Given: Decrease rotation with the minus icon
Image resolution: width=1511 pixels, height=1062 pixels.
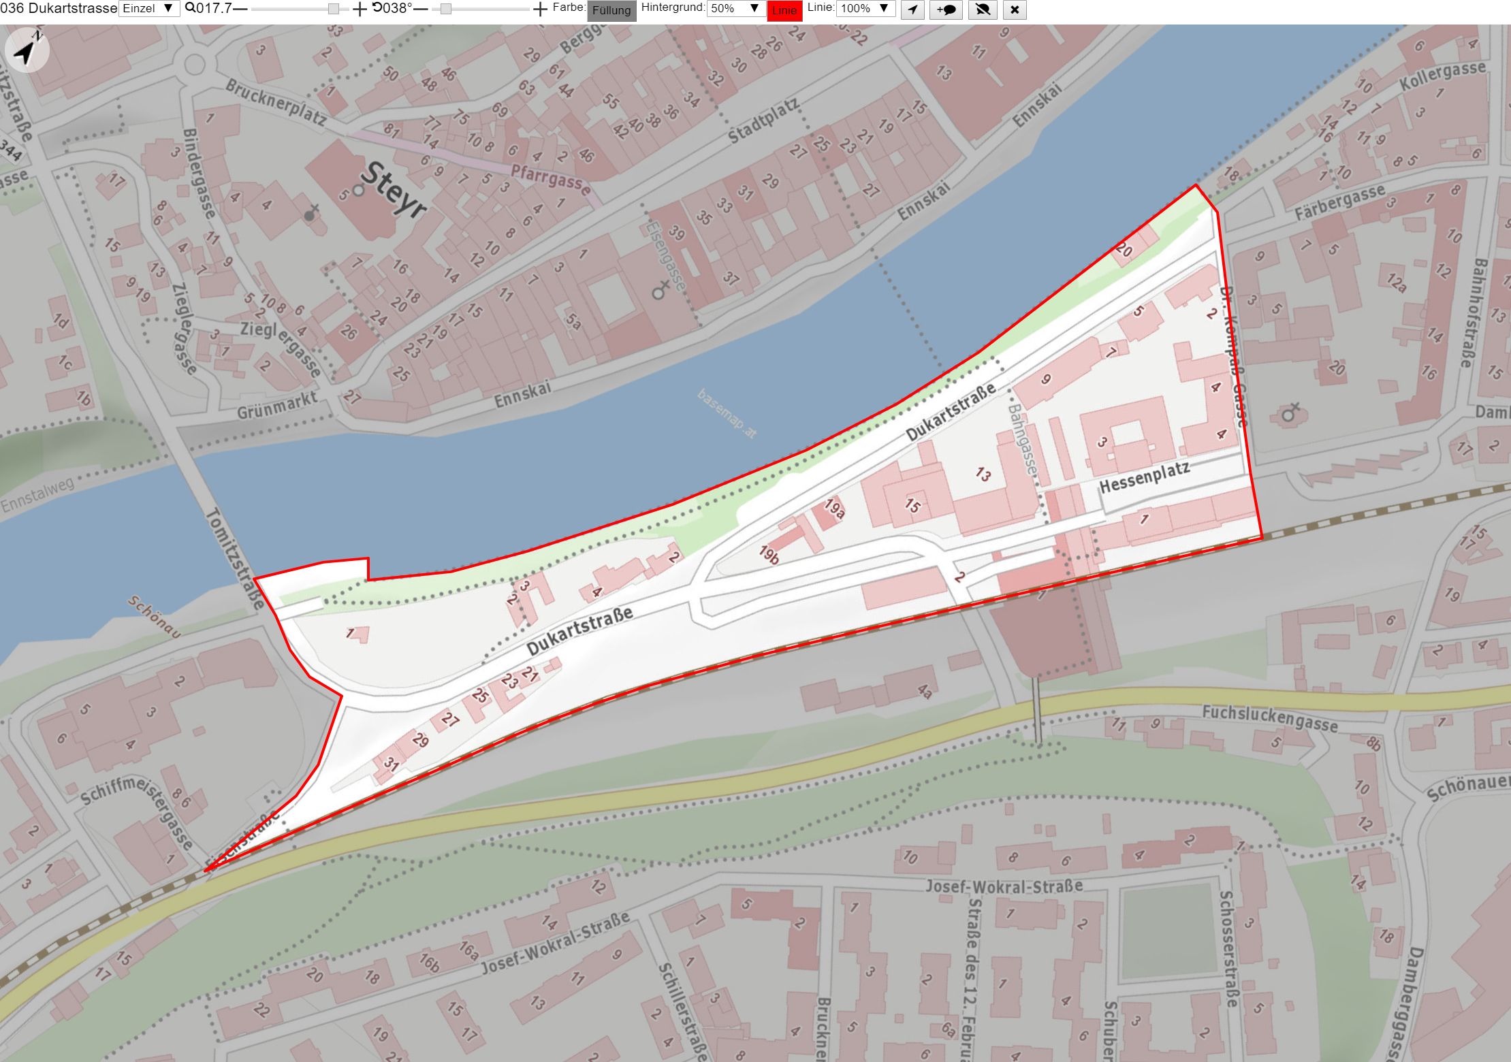Looking at the screenshot, I should tap(421, 9).
